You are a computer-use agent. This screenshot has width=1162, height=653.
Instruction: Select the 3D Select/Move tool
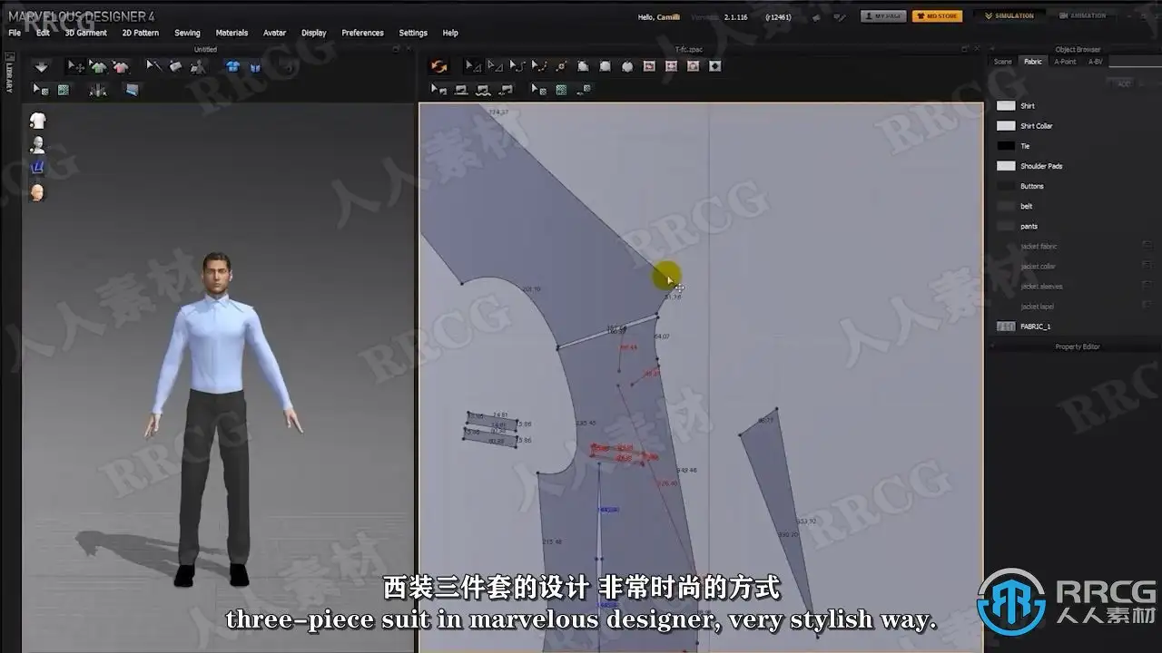[76, 66]
